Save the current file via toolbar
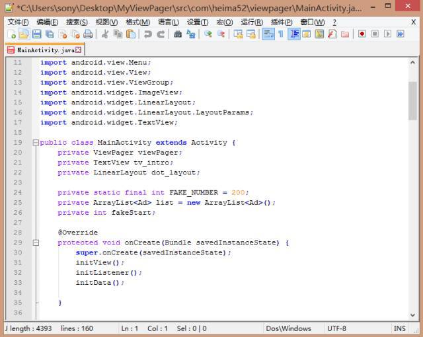The width and height of the screenshot is (423, 337). pyautogui.click(x=37, y=34)
